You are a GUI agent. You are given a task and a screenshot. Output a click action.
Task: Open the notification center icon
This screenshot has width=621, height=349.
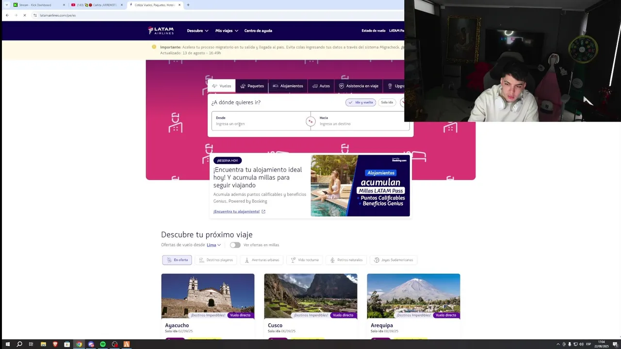point(616,344)
